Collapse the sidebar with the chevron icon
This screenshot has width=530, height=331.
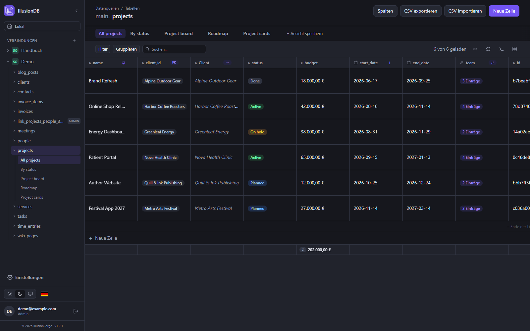[77, 11]
